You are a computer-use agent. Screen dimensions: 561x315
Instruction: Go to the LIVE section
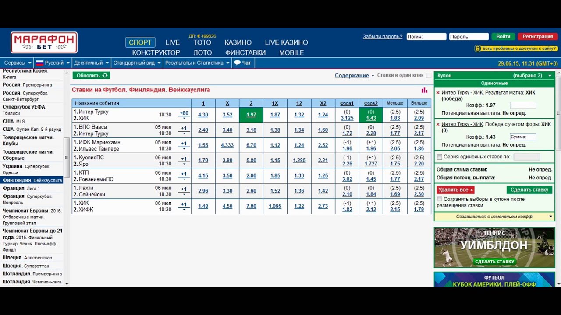coord(173,42)
